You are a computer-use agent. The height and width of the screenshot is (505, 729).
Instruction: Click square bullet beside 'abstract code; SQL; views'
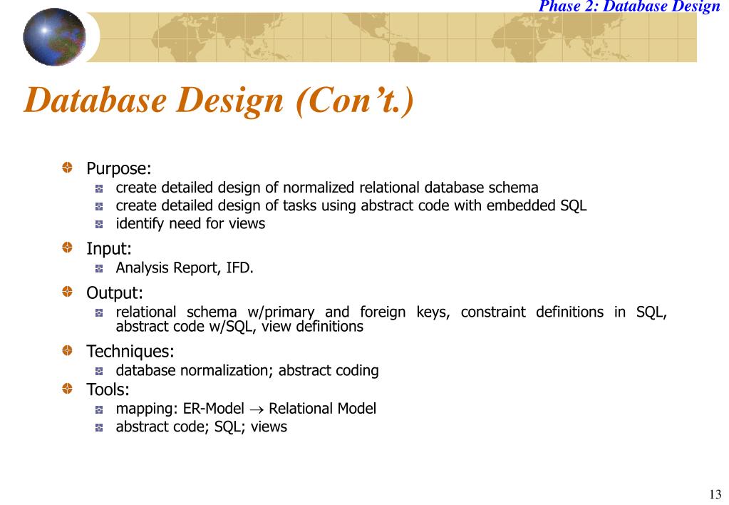click(x=99, y=427)
